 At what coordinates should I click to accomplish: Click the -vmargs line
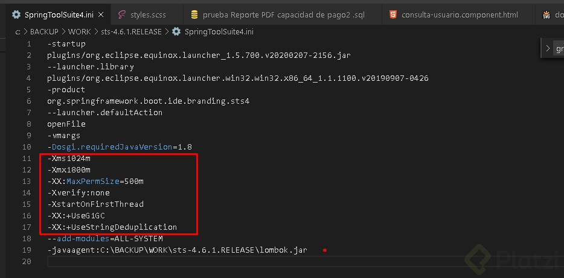[63, 136]
